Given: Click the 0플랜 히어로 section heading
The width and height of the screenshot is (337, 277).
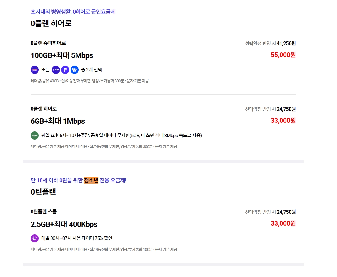Looking at the screenshot, I should click(x=51, y=23).
